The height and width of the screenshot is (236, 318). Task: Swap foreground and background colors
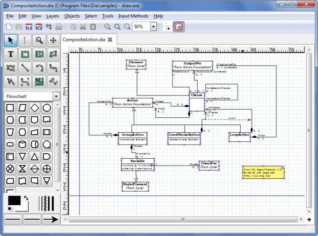tap(26, 198)
